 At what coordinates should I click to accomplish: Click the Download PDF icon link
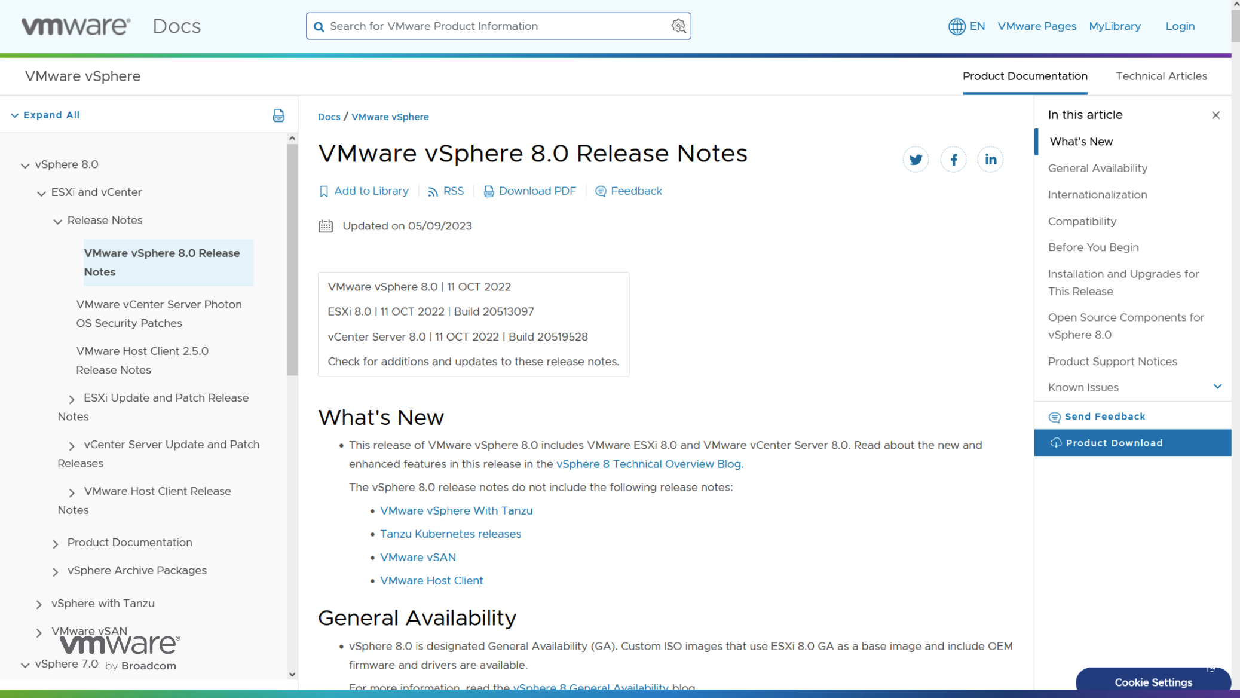(x=529, y=191)
